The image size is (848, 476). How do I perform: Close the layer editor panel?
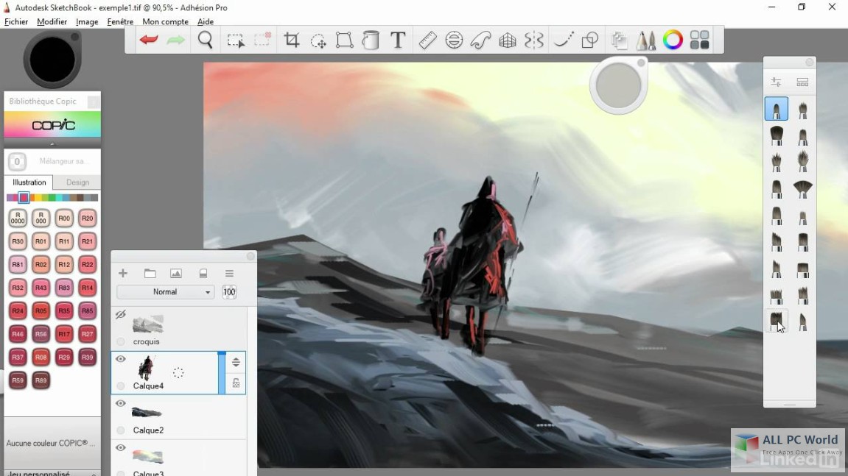(250, 256)
